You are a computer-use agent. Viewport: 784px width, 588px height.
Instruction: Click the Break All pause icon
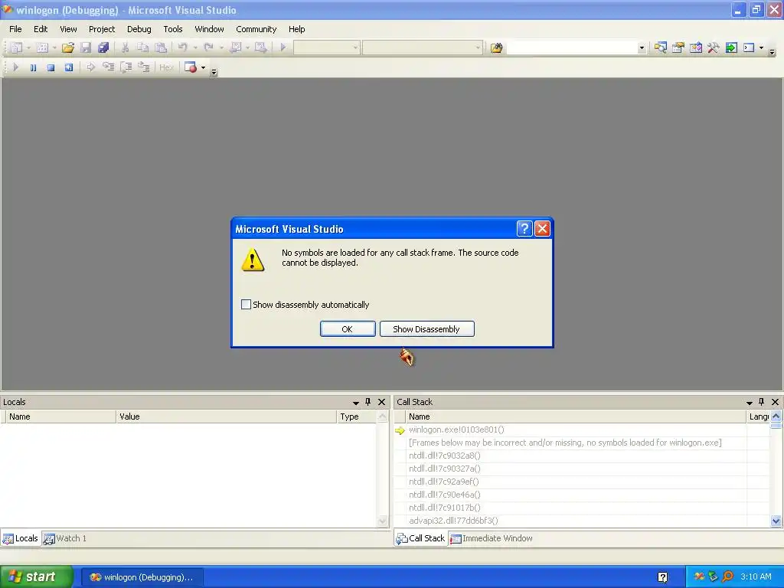(x=33, y=67)
